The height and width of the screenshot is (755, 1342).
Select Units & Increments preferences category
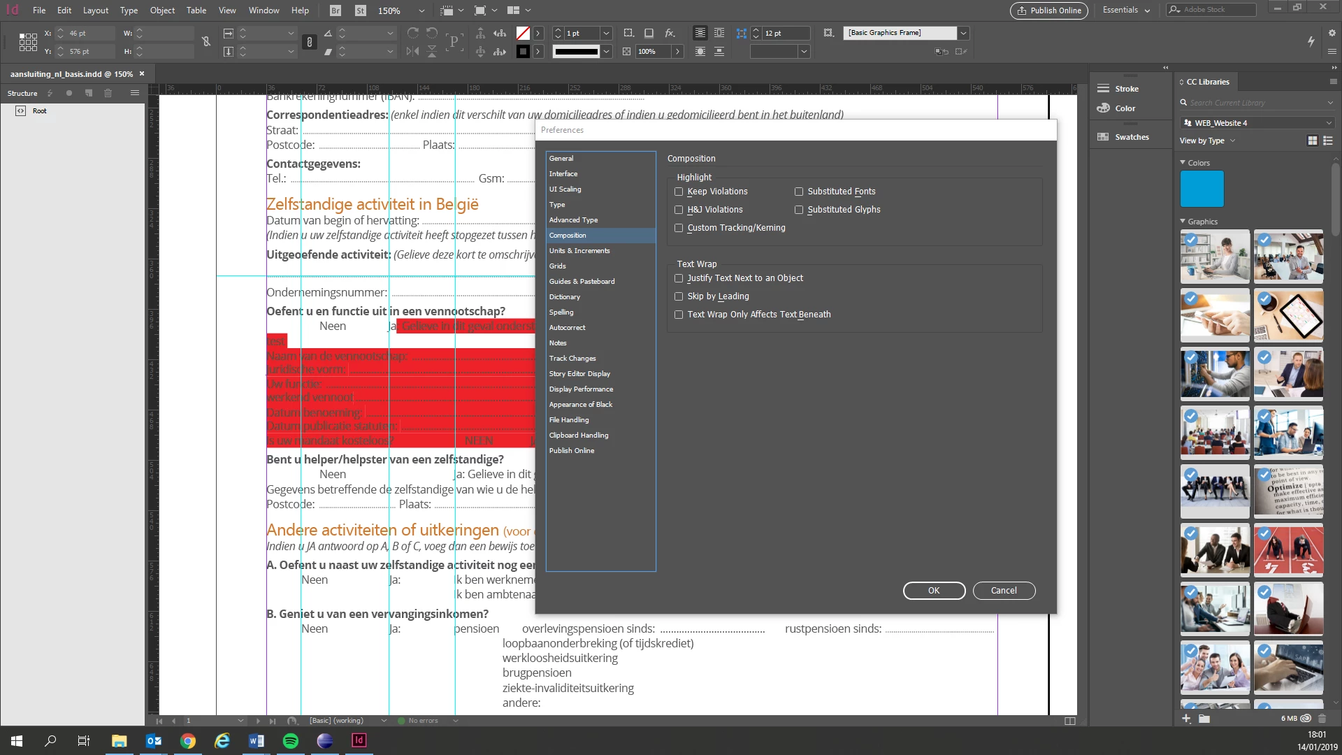[x=579, y=251]
